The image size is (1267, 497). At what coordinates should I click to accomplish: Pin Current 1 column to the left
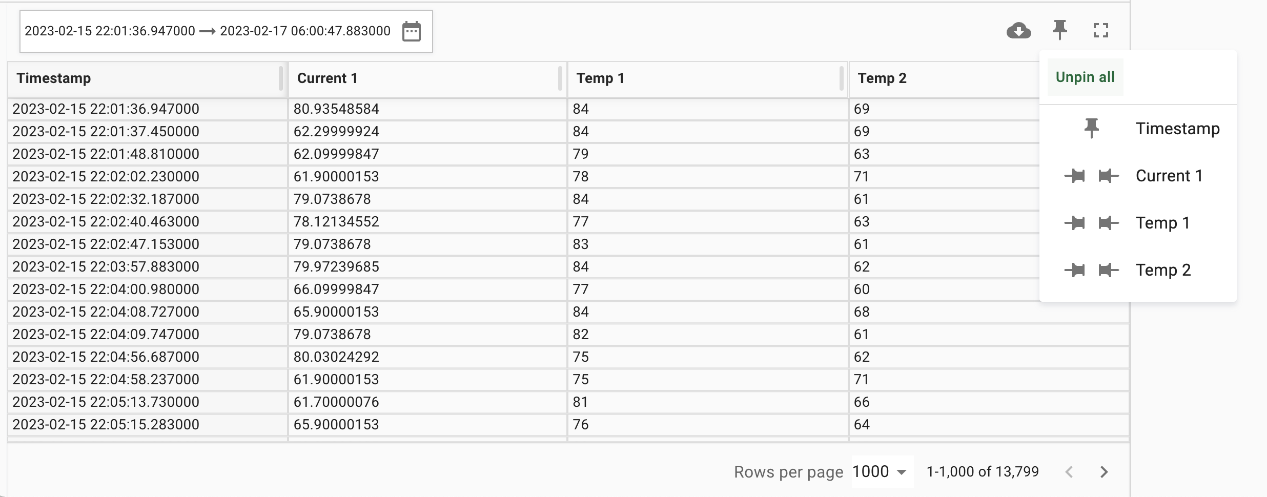coord(1075,176)
